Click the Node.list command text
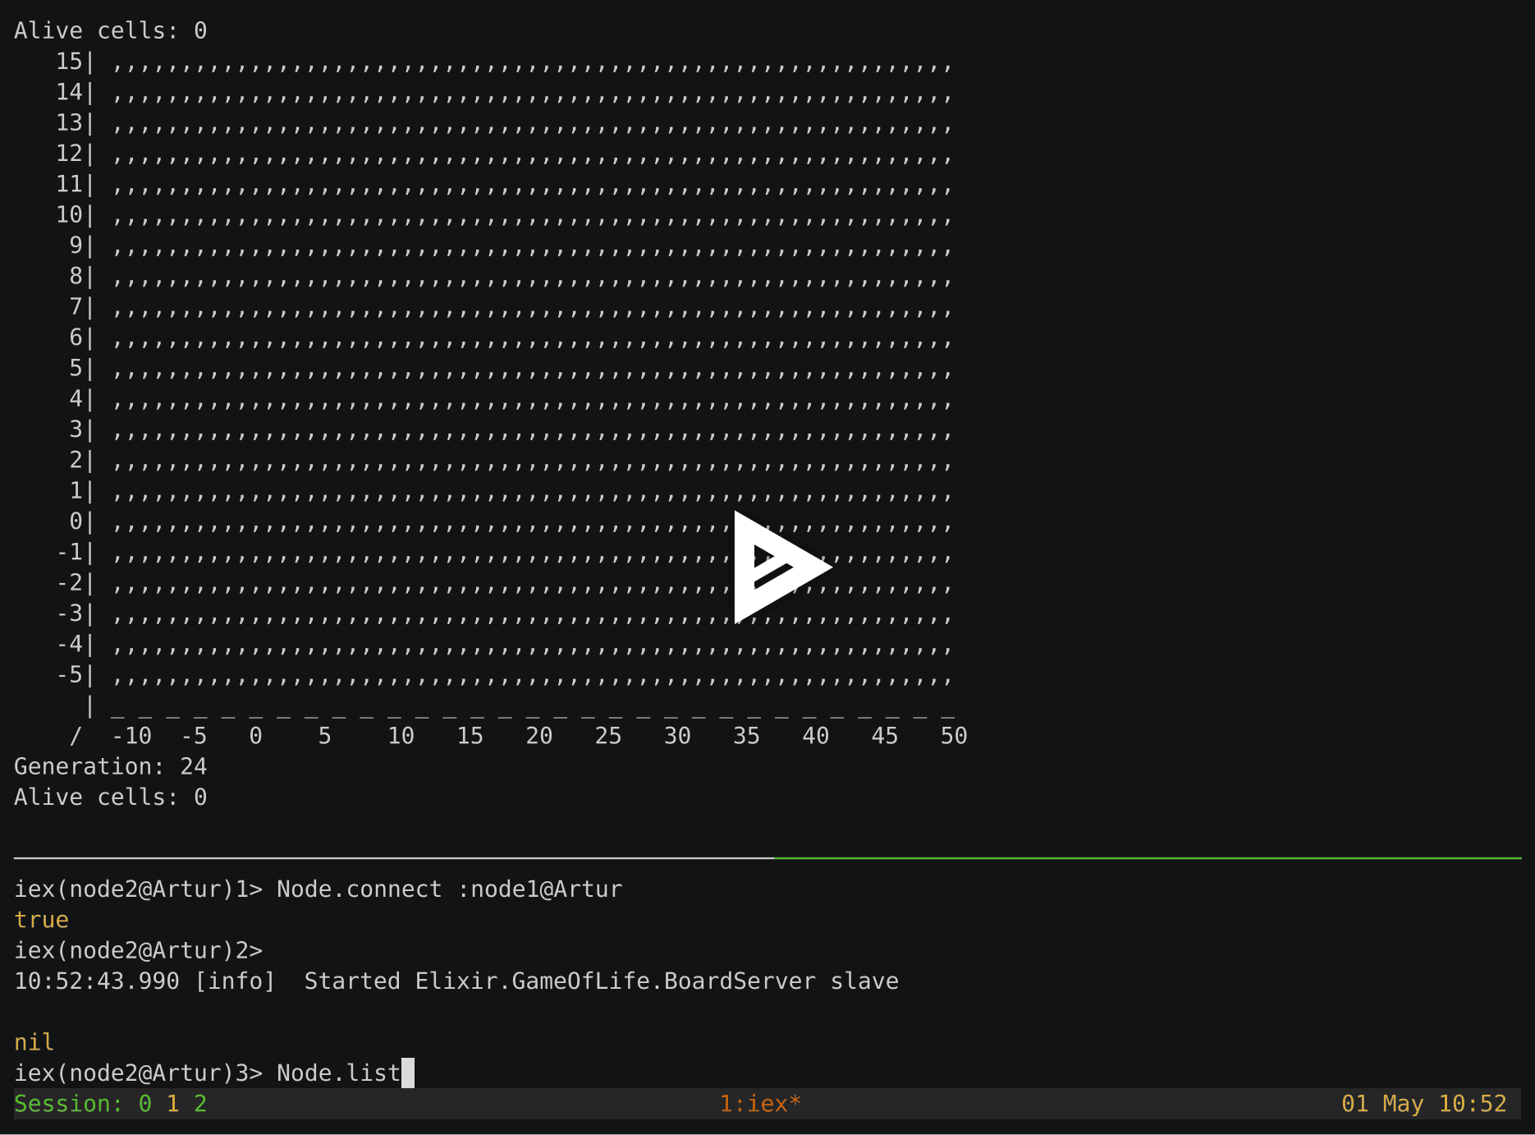This screenshot has width=1535, height=1135. click(337, 1072)
